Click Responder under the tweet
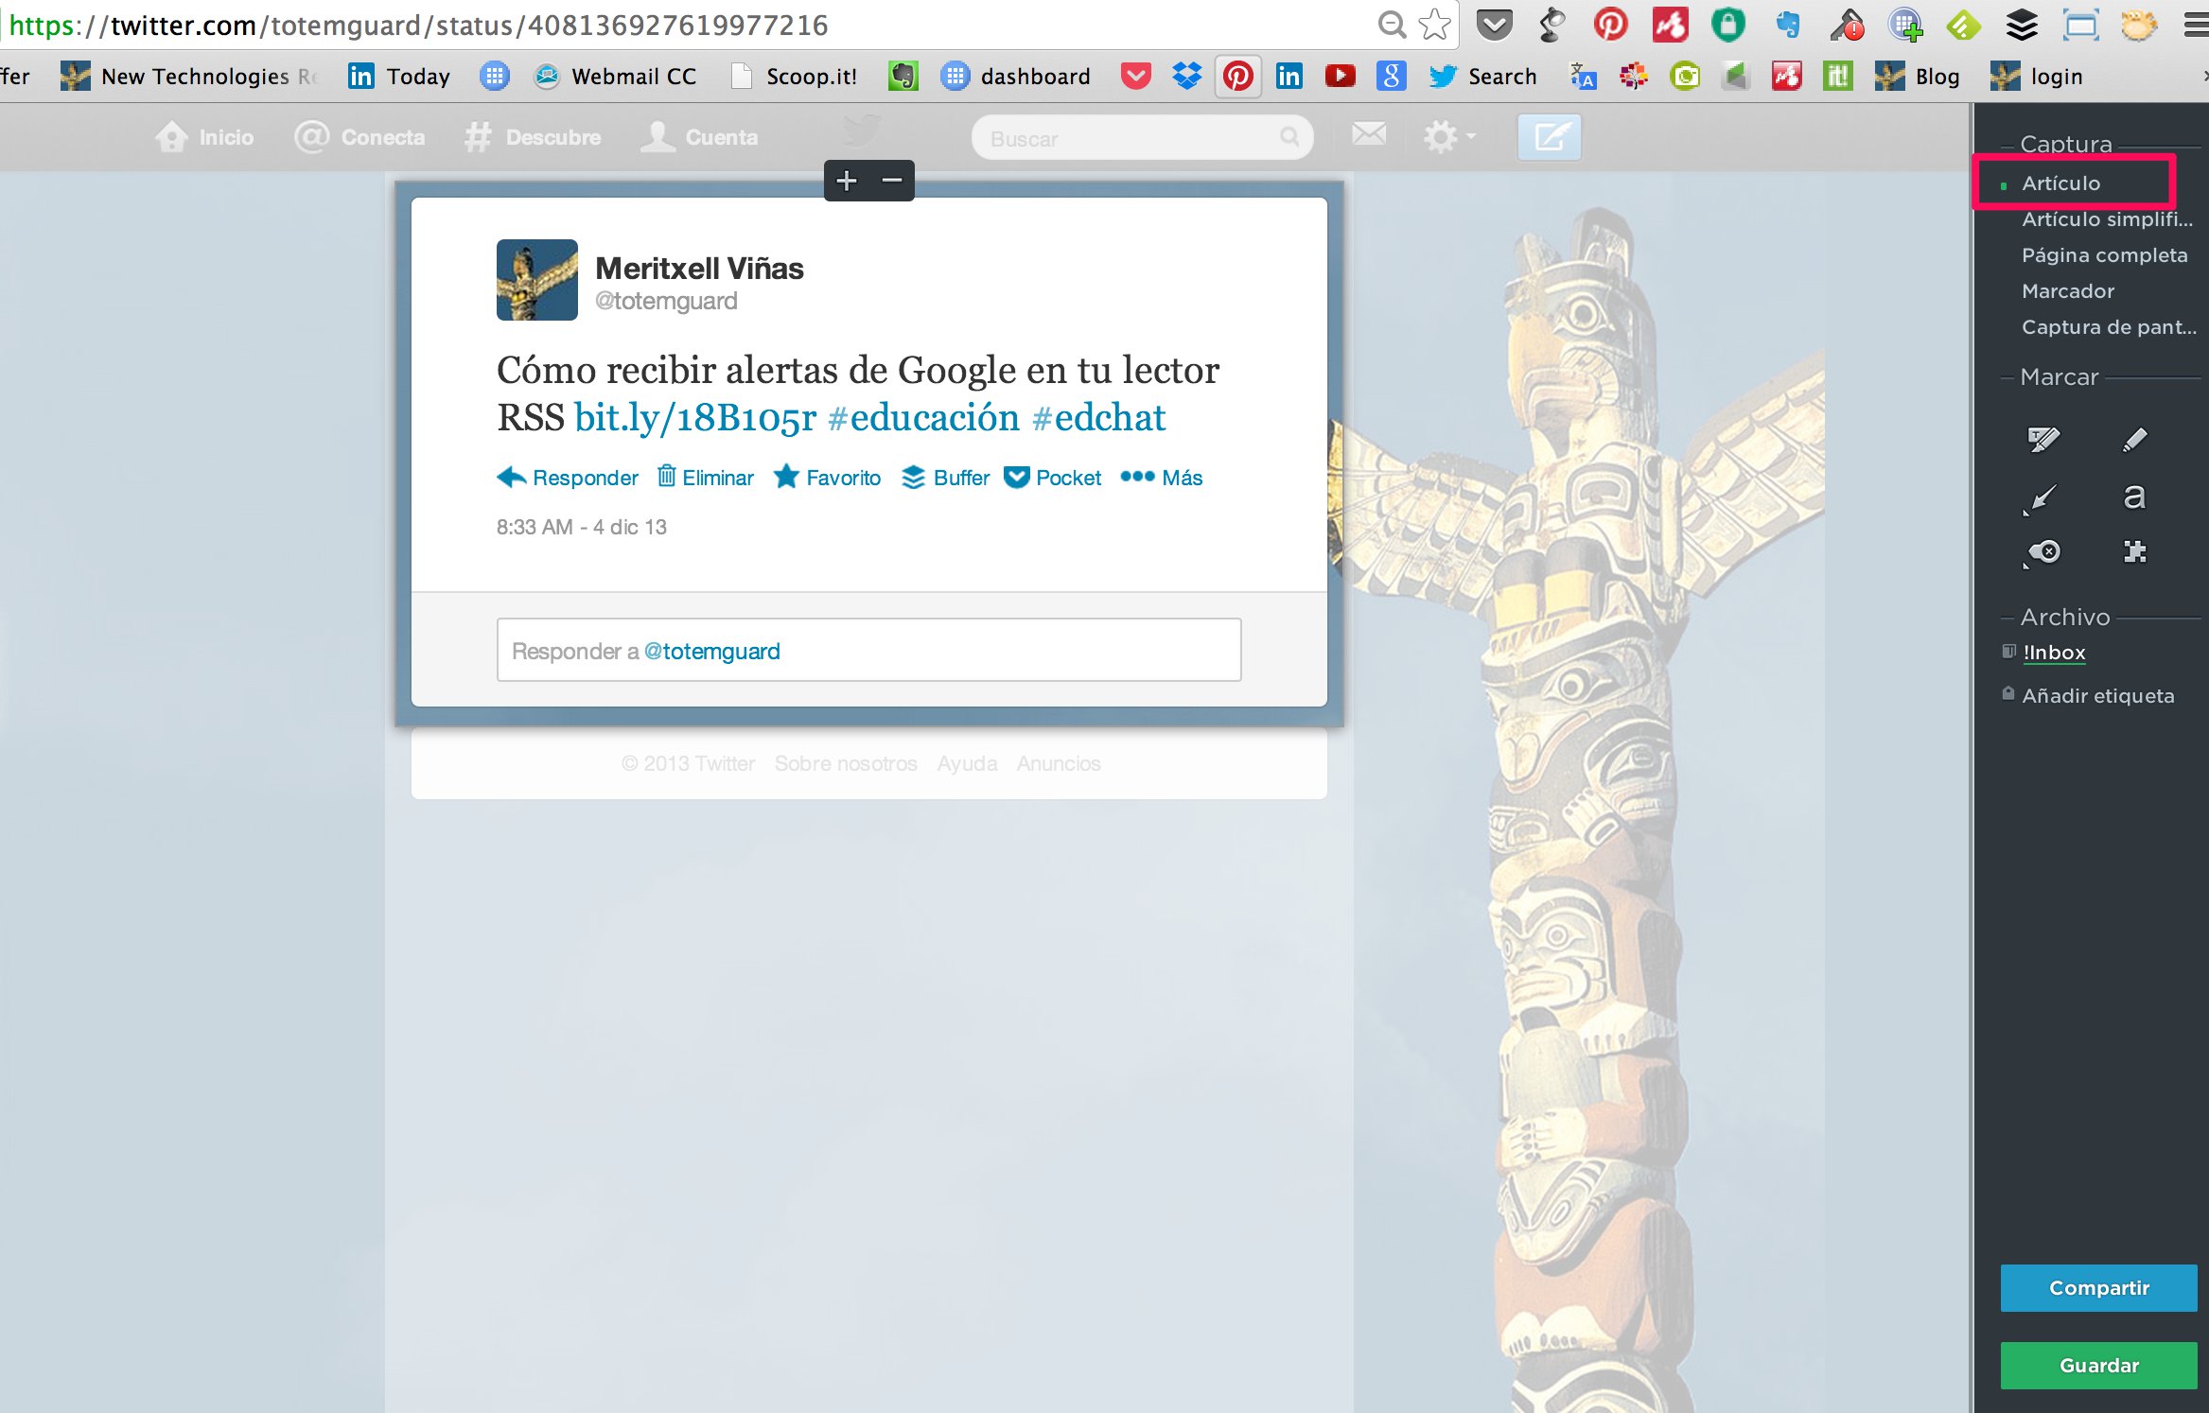 [x=568, y=478]
